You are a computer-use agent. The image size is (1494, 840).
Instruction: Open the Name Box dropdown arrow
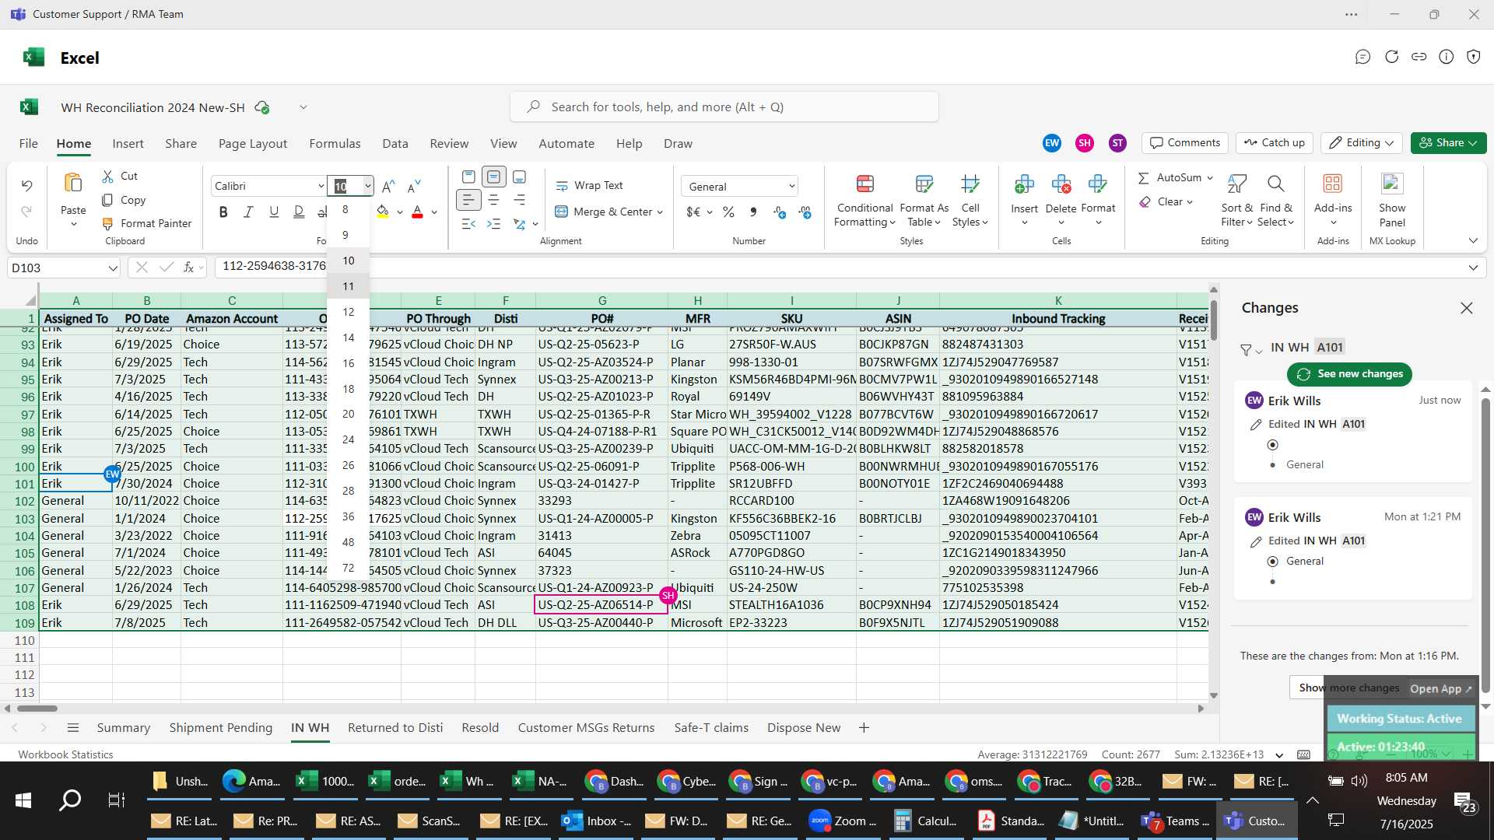[x=113, y=268]
